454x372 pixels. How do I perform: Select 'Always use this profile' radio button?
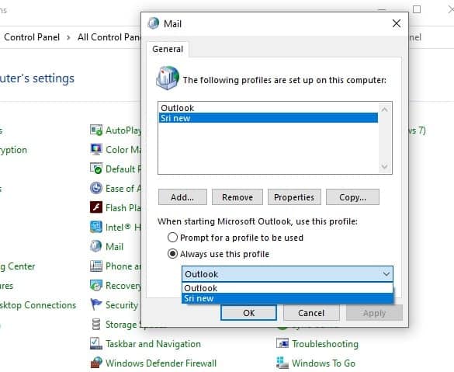pos(172,254)
